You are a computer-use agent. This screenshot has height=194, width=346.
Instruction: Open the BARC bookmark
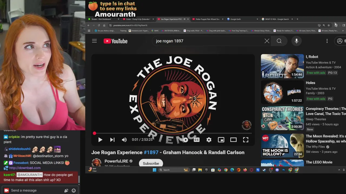tap(155, 31)
